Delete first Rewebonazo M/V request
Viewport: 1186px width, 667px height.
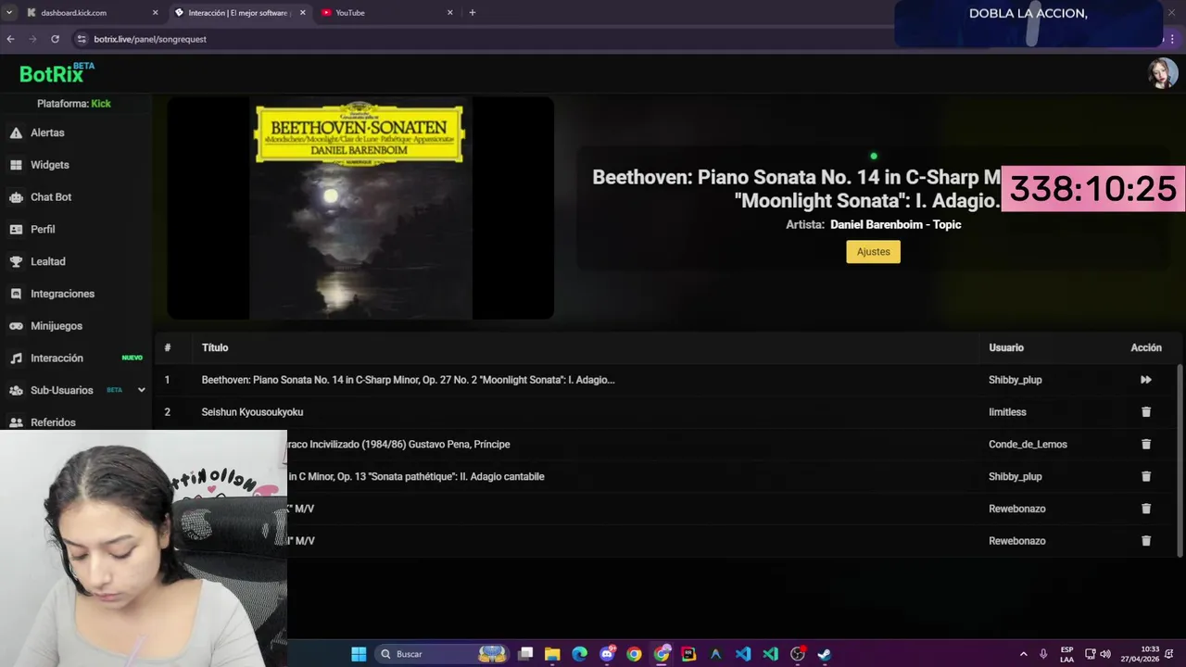click(x=1145, y=509)
